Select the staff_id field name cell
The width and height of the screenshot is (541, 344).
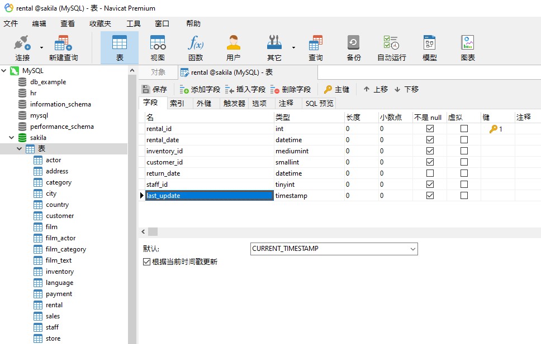tap(210, 184)
